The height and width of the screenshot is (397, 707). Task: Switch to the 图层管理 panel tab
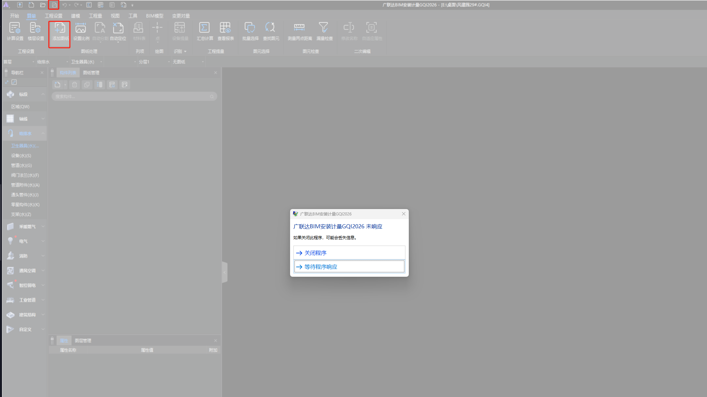click(x=83, y=340)
